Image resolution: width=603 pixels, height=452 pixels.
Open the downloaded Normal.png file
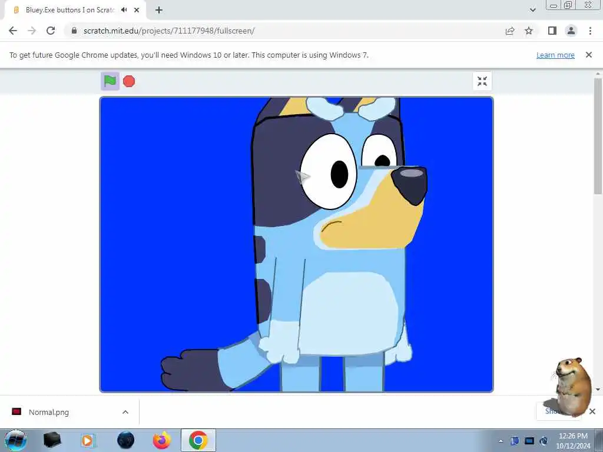[x=49, y=412]
